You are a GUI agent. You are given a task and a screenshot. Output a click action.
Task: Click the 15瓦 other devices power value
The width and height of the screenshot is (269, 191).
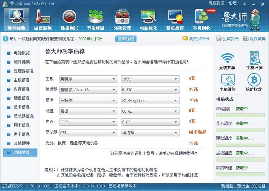click(194, 143)
